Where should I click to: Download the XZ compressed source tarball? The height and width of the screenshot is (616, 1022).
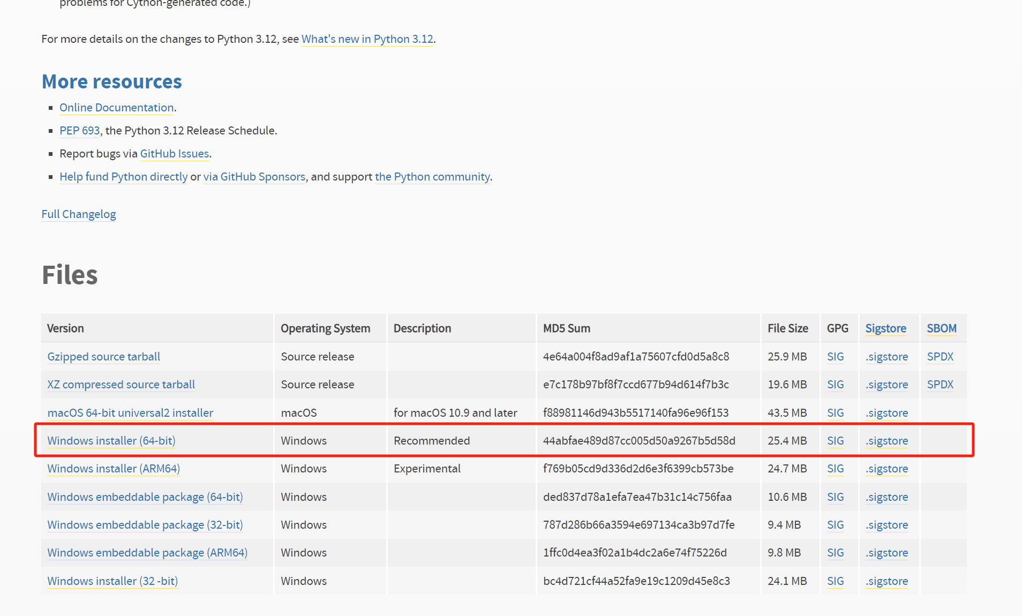tap(121, 385)
